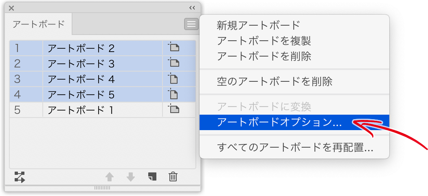
Task: Click the artboard options icon for アートボード 1
Action: click(173, 109)
